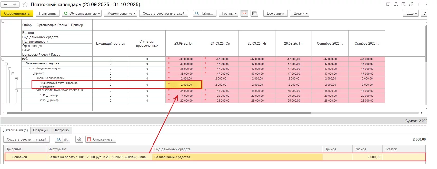The image size is (437, 169).
Task: Click find magnifier icon in detail panel
Action: [59, 139]
